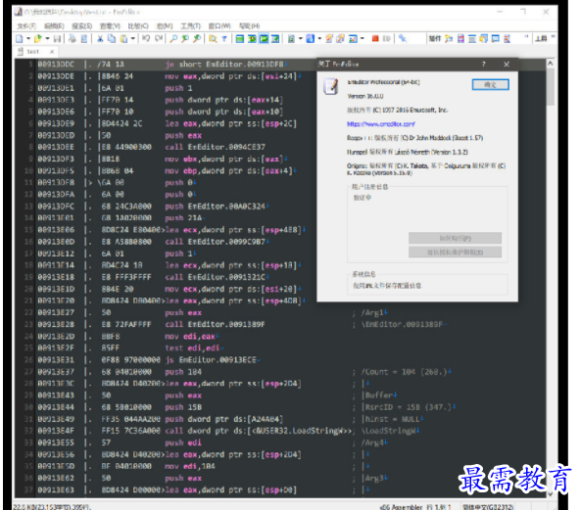The height and width of the screenshot is (510, 580).
Task: Click the first plug-in icon after 插件
Action: [449, 38]
